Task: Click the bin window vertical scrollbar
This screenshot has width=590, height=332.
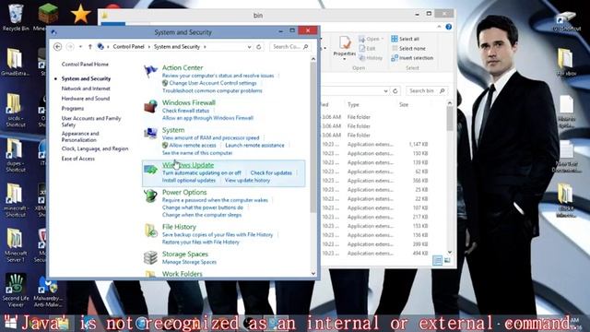Action: click(450, 119)
